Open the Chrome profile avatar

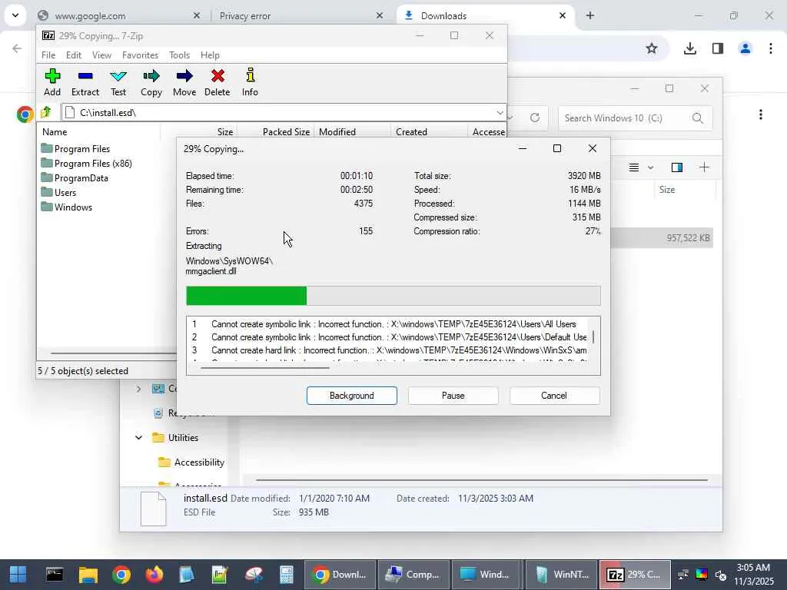pos(745,48)
